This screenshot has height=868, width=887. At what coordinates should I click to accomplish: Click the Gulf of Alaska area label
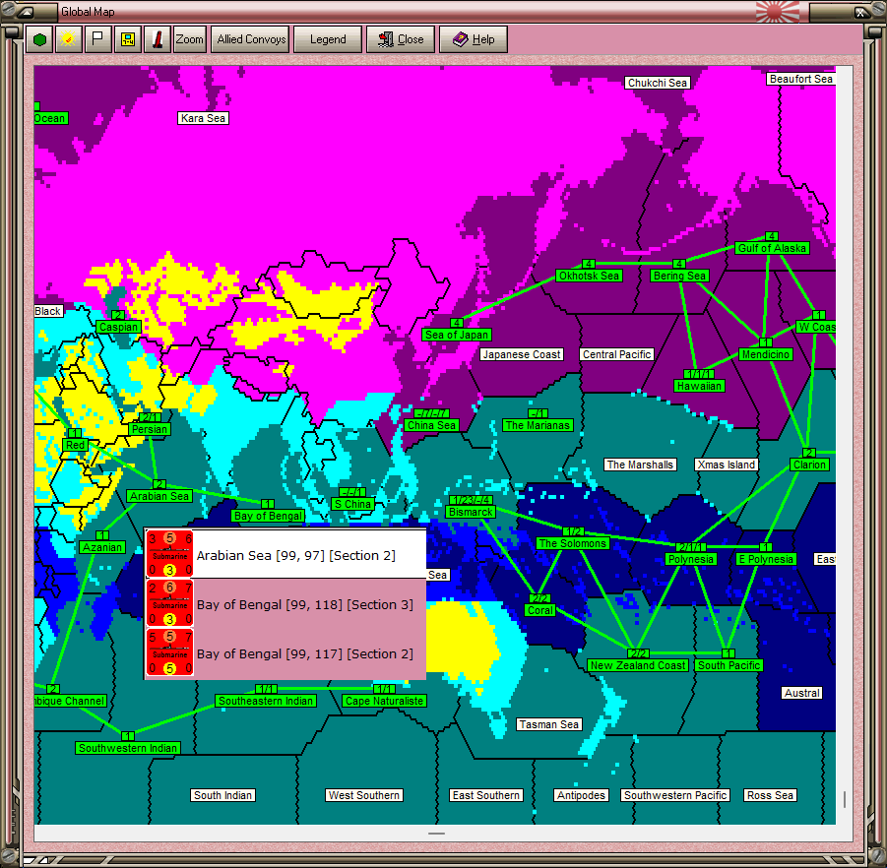(772, 248)
